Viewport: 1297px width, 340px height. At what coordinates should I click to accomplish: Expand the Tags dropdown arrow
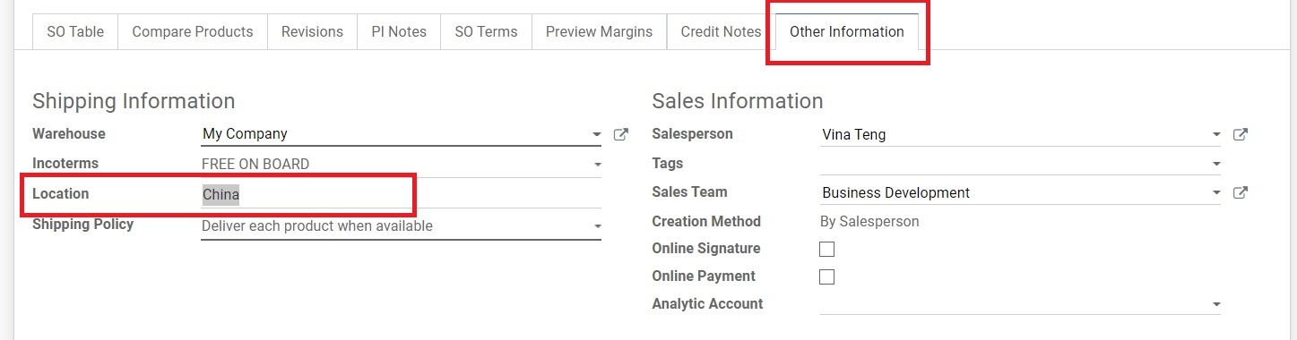1216,165
